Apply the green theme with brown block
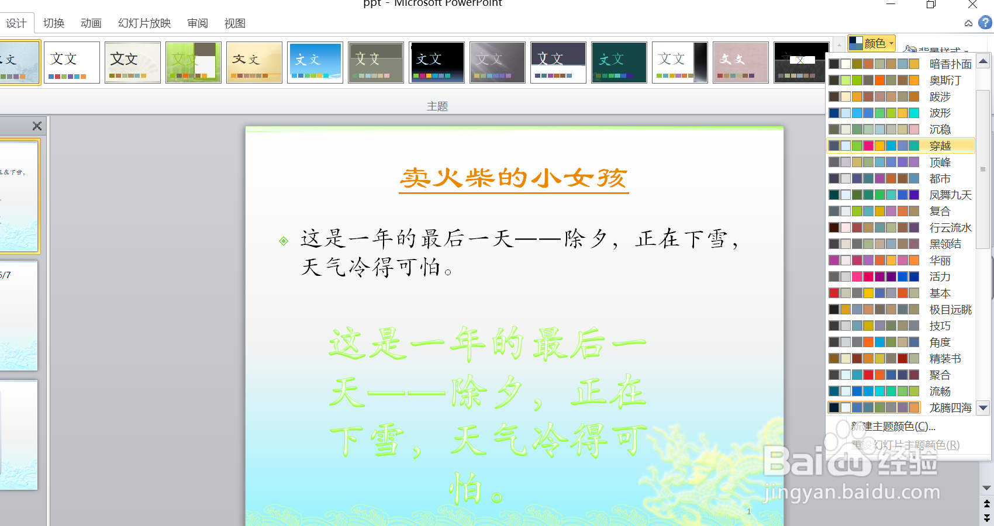994x526 pixels. 194,63
